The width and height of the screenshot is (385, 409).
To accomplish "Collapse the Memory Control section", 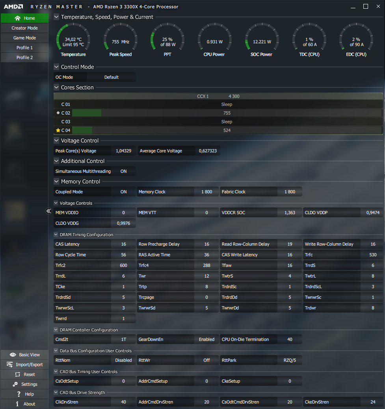I will coord(56,181).
